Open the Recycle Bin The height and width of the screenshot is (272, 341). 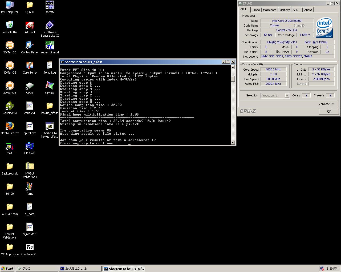(10, 27)
